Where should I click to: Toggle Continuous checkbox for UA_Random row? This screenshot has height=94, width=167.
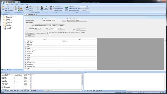click(31, 82)
